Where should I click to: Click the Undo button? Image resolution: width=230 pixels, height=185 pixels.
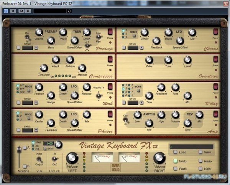coord(175,161)
